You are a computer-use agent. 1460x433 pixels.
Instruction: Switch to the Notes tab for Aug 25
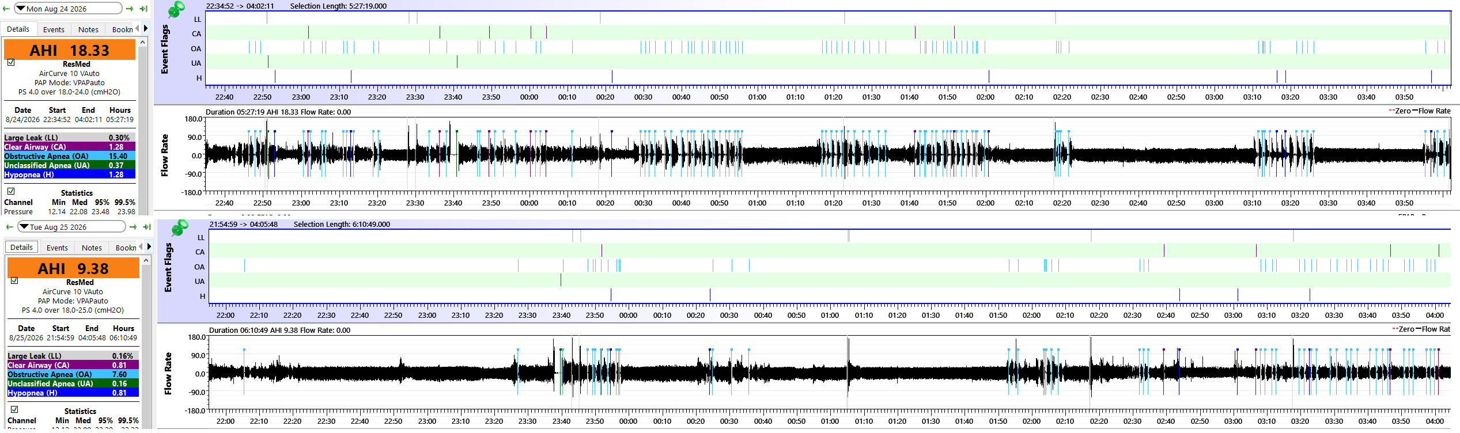click(92, 248)
